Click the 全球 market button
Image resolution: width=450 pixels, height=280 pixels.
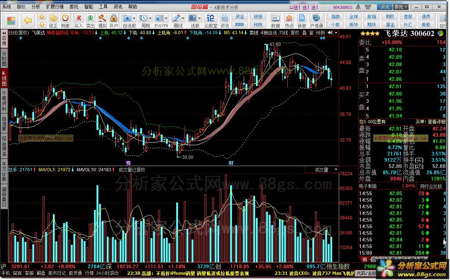click(353, 17)
